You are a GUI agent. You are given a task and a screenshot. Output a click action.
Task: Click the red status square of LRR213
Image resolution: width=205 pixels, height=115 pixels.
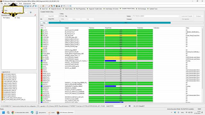pos(42,72)
